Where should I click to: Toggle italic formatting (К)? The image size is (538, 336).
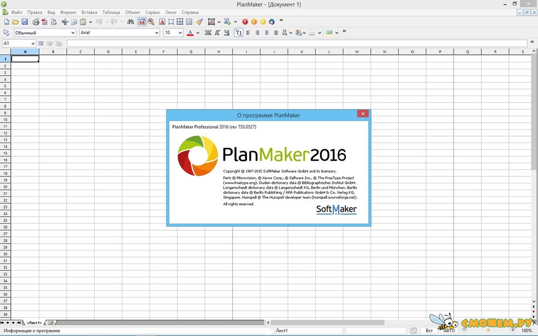(217, 33)
